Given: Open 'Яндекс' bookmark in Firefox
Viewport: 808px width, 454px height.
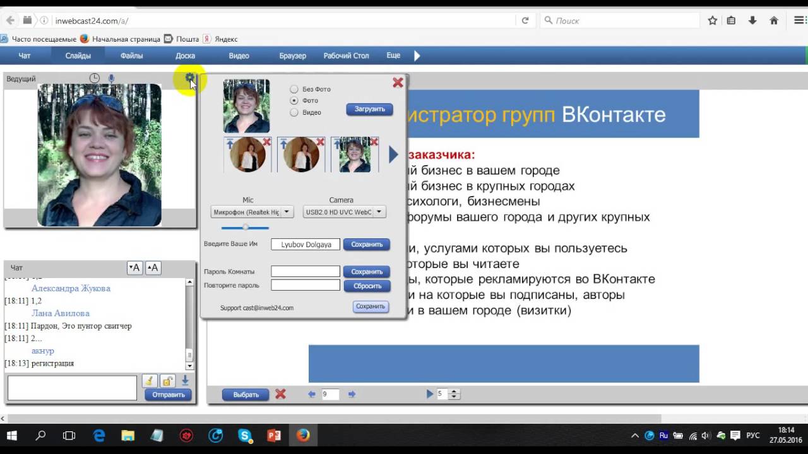Looking at the screenshot, I should (x=220, y=38).
